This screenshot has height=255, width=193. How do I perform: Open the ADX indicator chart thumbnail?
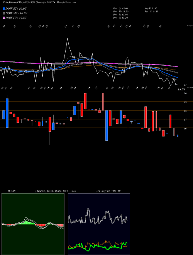coord(99,224)
